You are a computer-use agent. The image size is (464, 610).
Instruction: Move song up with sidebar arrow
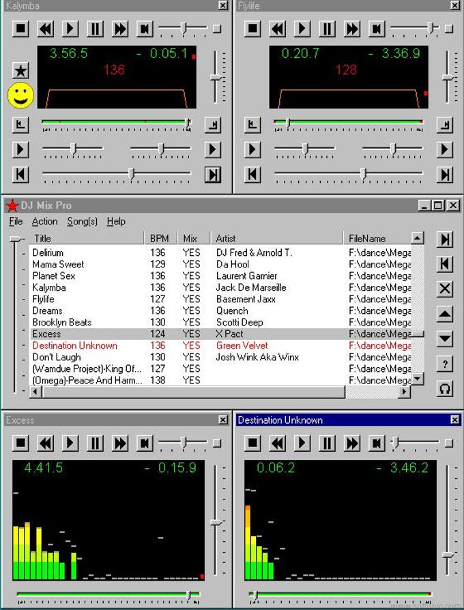click(445, 314)
